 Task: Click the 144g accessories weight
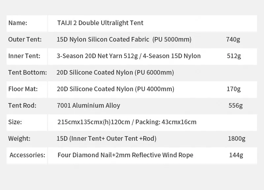236,155
